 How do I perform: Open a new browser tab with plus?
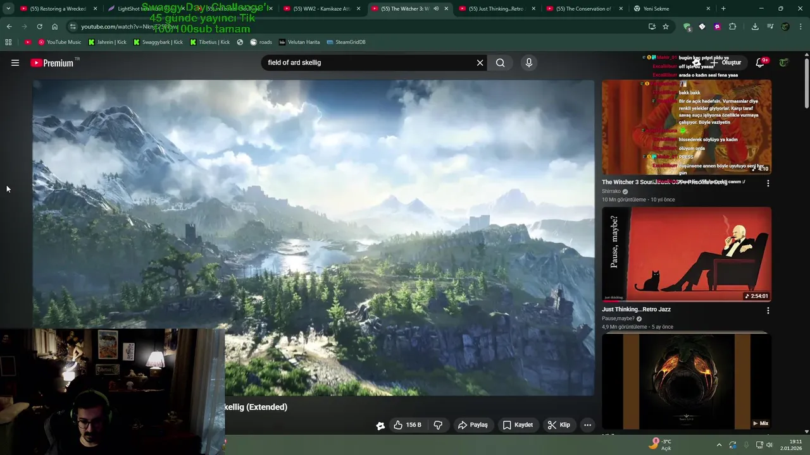[x=723, y=9]
